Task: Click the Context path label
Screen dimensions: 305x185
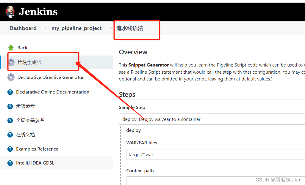Action: pyautogui.click(x=140, y=171)
